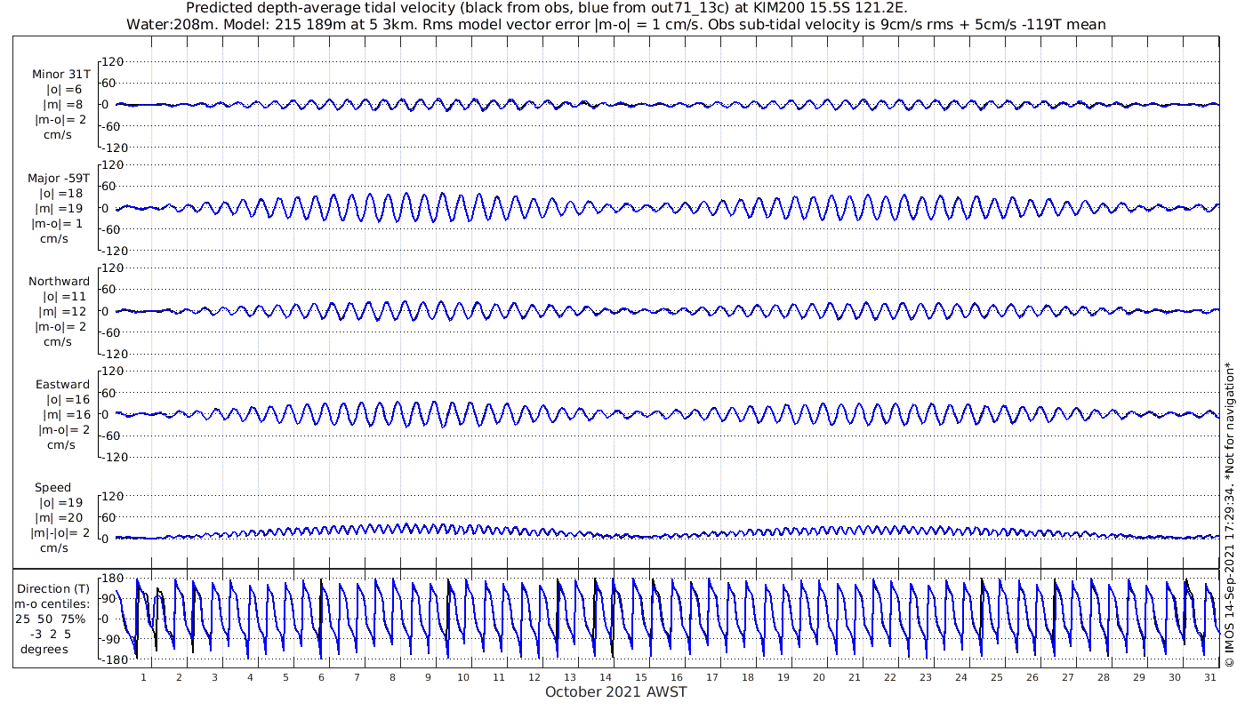Click '|m| =19' in Major panel
Viewport: 1245px width, 711px height.
(60, 208)
